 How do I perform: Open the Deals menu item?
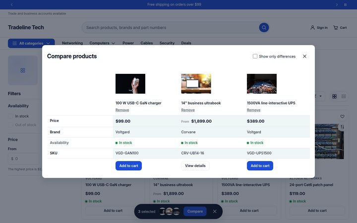click(186, 43)
